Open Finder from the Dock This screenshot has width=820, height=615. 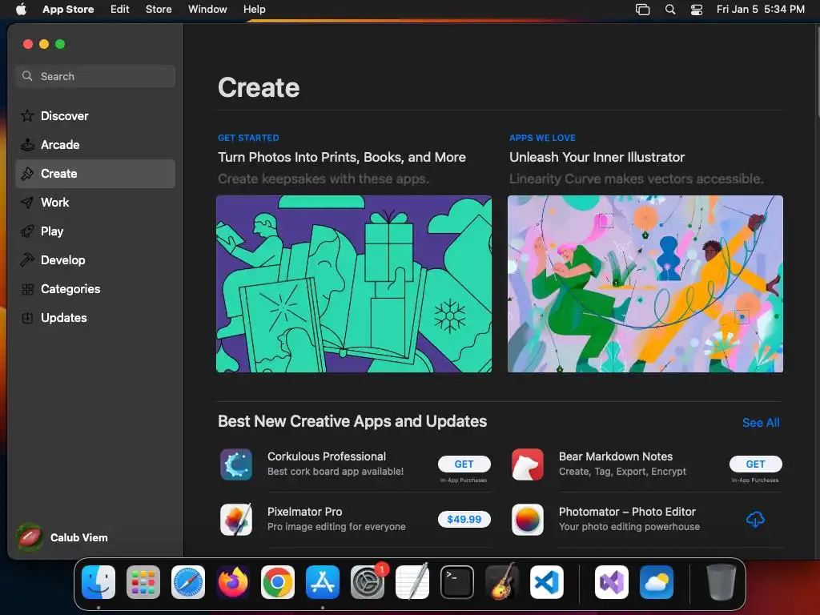pos(98,582)
